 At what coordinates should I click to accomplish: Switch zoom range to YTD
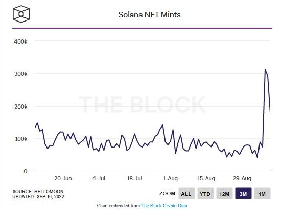click(205, 194)
